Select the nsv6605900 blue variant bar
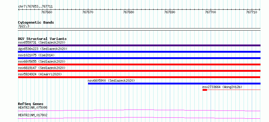The width and height of the screenshot is (269, 122). (174, 84)
